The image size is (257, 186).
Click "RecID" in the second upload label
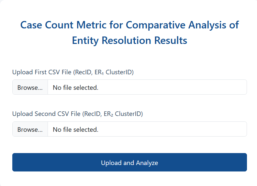click(x=92, y=114)
